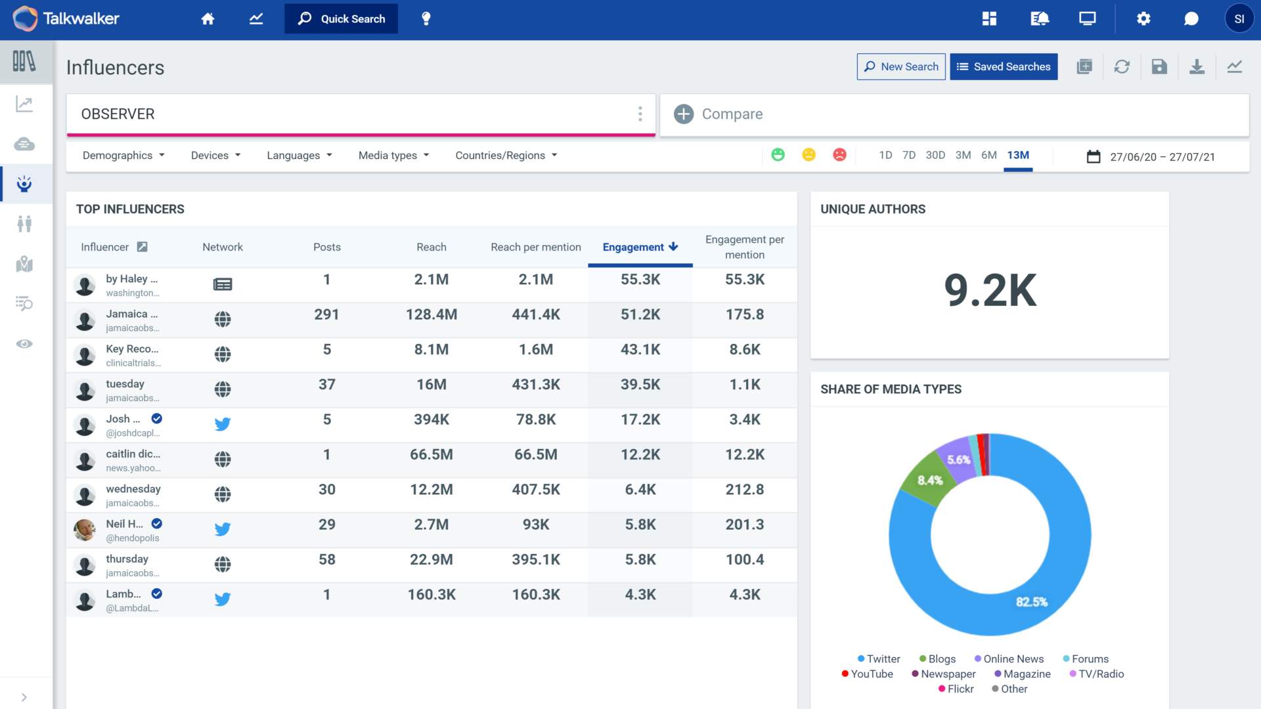The image size is (1261, 709).
Task: Click the Quick Search button
Action: pos(341,18)
